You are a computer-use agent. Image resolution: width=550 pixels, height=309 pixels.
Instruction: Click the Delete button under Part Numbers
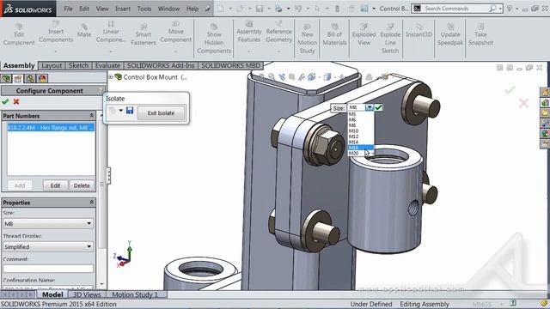click(82, 185)
